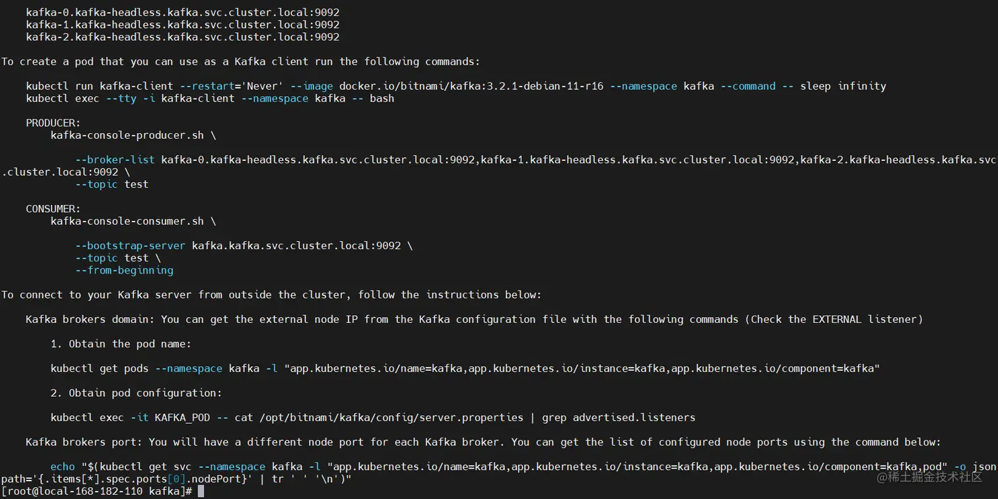998x499 pixels.
Task: Select text kafka-0.kafka-headless.kafka.svc.cluster.local:9092 at top
Action: coord(183,13)
